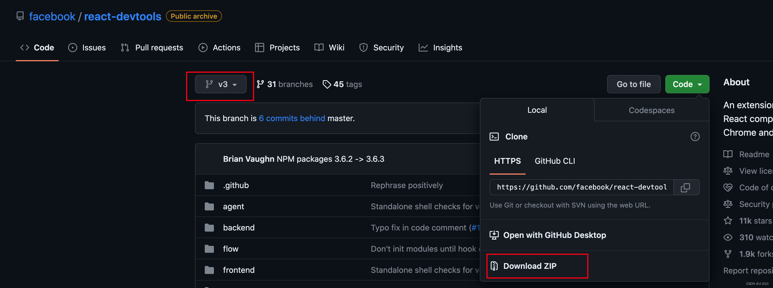
Task: Click the repository book icon next to facebook
Action: 20,16
